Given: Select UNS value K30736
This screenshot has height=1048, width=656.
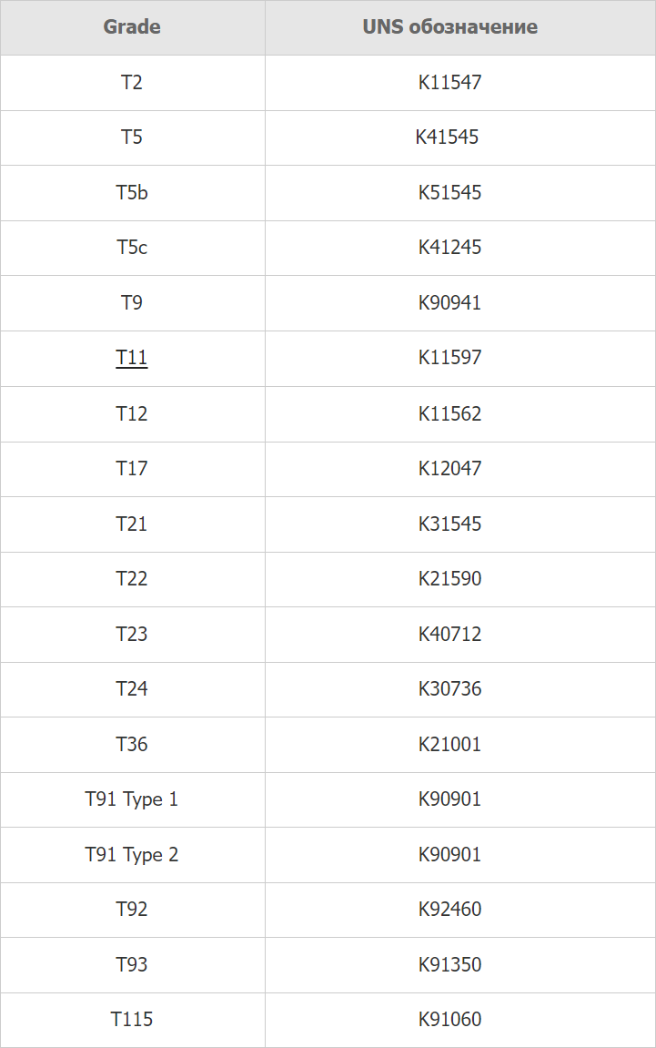Looking at the screenshot, I should click(449, 689).
